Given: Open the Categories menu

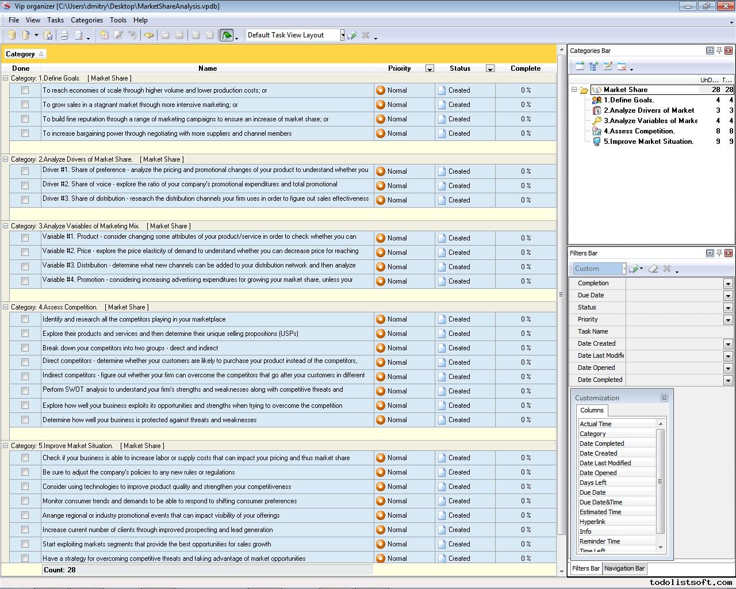Looking at the screenshot, I should click(86, 20).
